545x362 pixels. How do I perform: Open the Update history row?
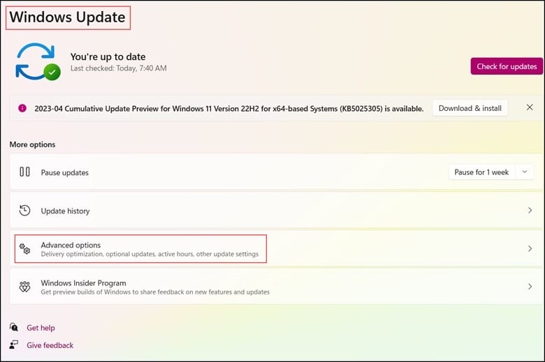[277, 211]
